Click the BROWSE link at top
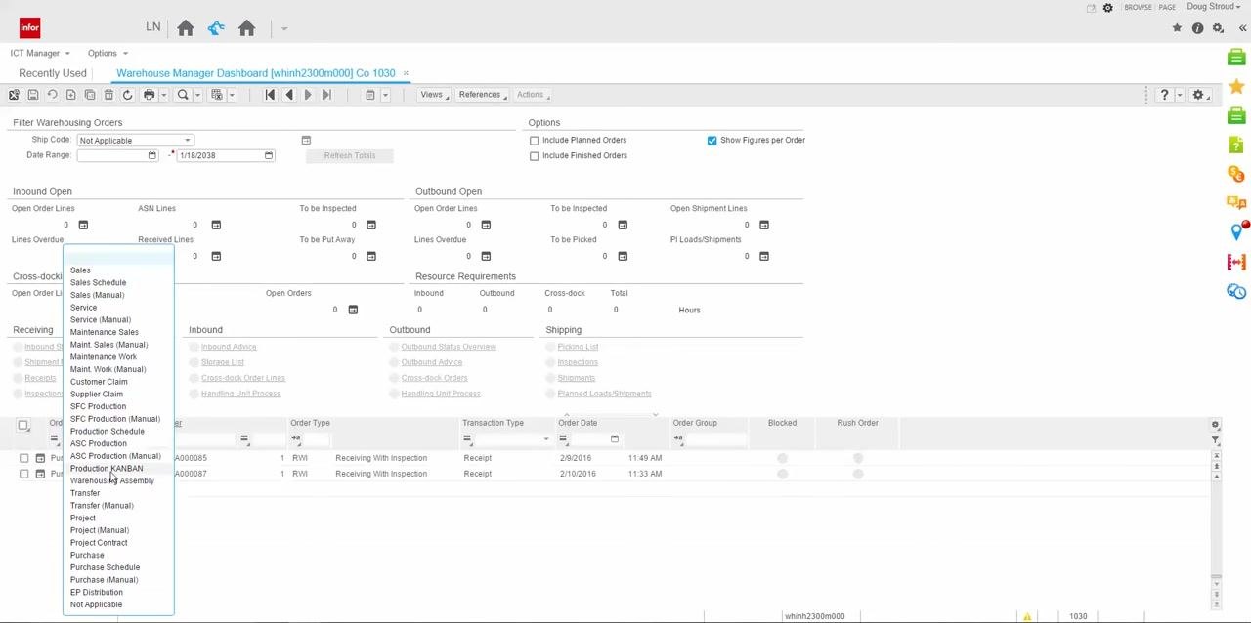 coord(1138,8)
